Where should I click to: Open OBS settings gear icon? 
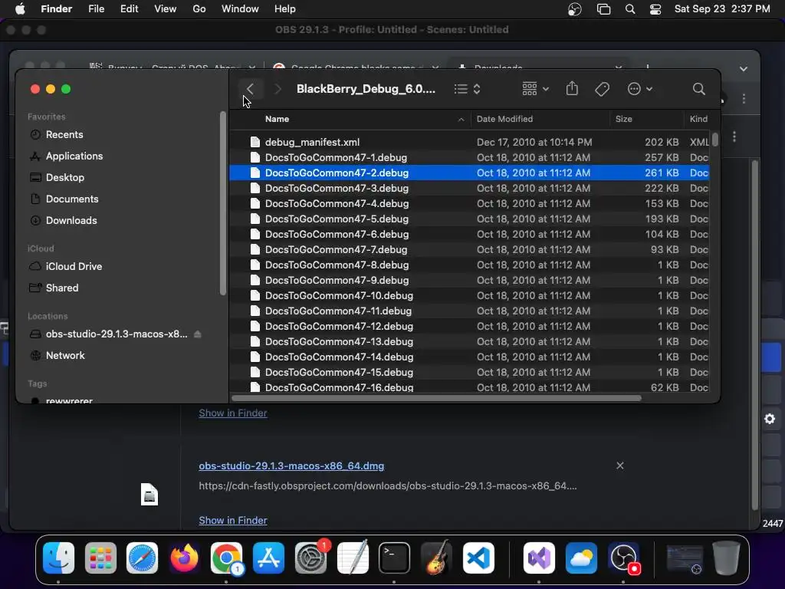coord(770,419)
